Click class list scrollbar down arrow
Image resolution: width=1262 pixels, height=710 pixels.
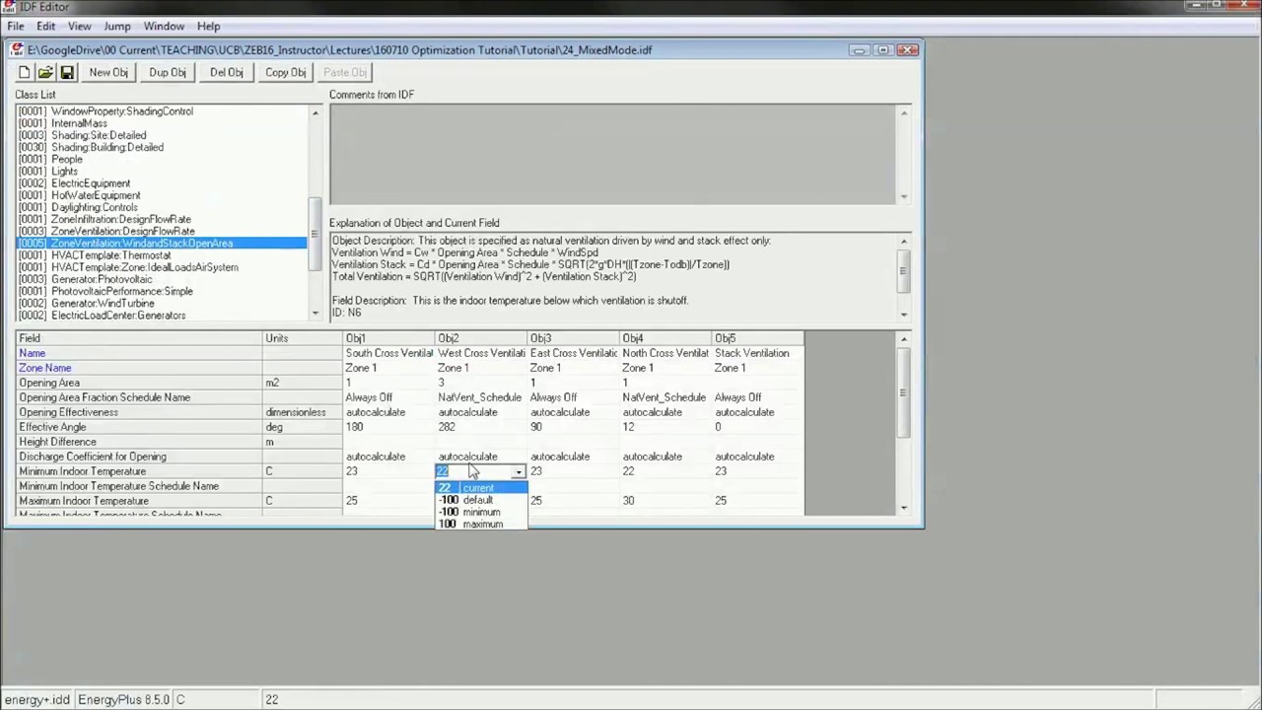pyautogui.click(x=315, y=314)
